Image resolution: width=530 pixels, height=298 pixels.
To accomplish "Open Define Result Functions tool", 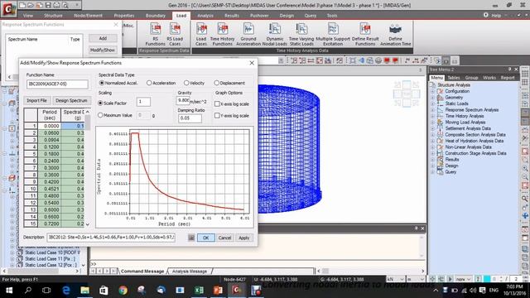I will coord(365,34).
